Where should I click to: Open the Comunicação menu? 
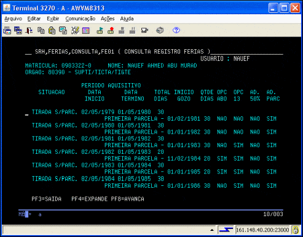coord(81,18)
